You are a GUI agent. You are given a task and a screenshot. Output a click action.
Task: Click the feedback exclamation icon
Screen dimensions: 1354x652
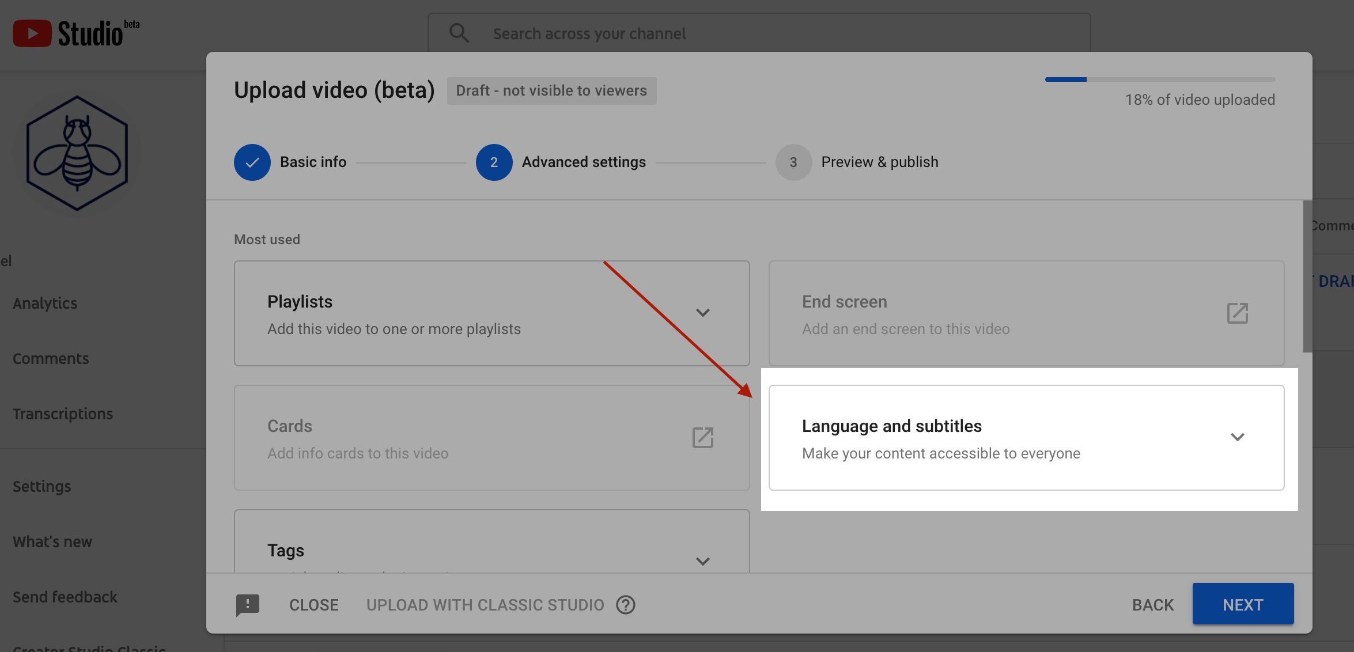pyautogui.click(x=248, y=605)
